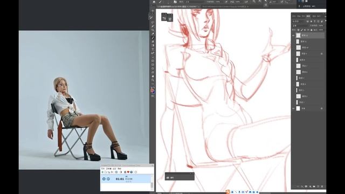Click red heart icon in timer window
Viewport: 345px width, 194px height.
click(128, 172)
